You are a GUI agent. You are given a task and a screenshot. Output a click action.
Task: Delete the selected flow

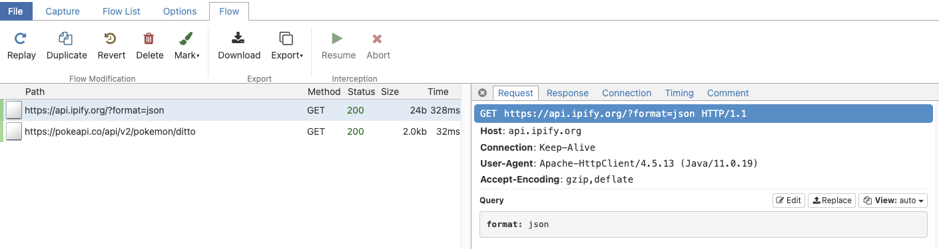click(150, 46)
